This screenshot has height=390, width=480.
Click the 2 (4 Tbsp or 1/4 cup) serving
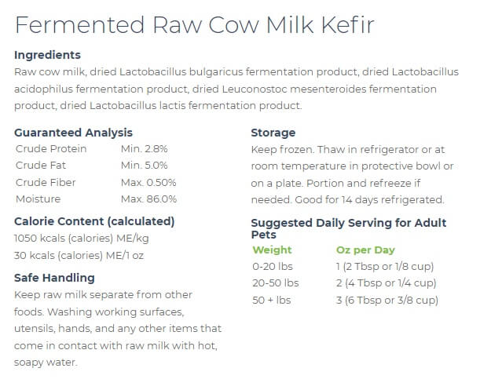pos(386,283)
